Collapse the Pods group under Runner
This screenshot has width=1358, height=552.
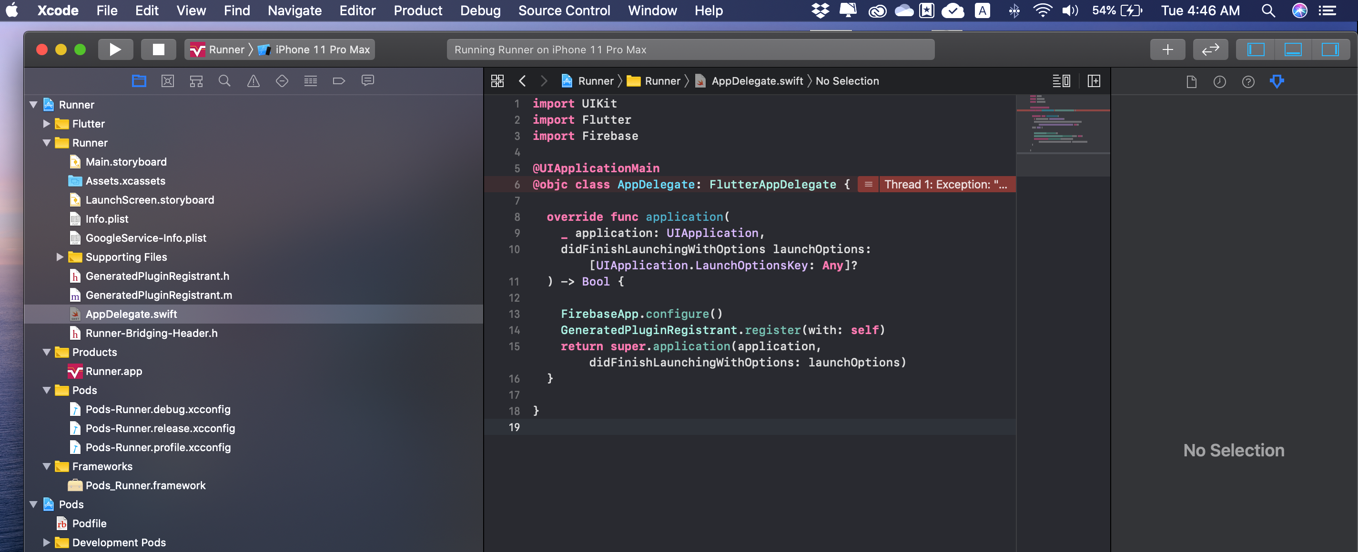(46, 390)
